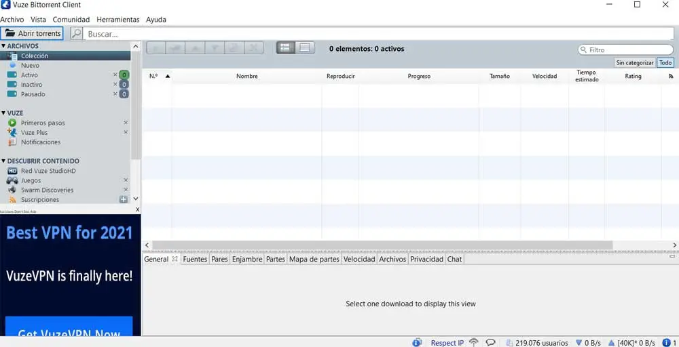Image resolution: width=679 pixels, height=347 pixels.
Task: Click the Vuze Plus frog icon
Action: [12, 132]
